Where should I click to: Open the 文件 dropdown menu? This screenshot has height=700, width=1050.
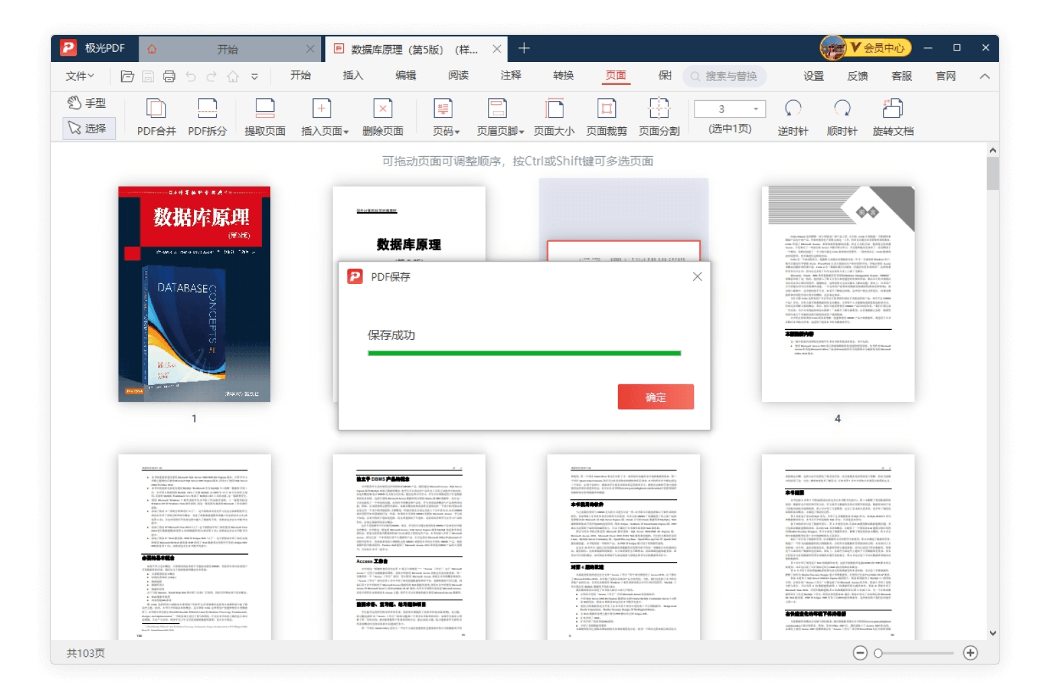click(79, 76)
